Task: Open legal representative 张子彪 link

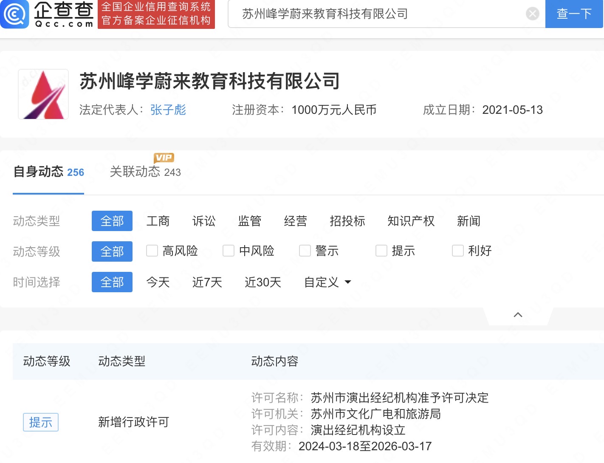Action: point(168,110)
